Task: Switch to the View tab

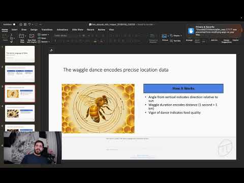Action: tap(111, 29)
